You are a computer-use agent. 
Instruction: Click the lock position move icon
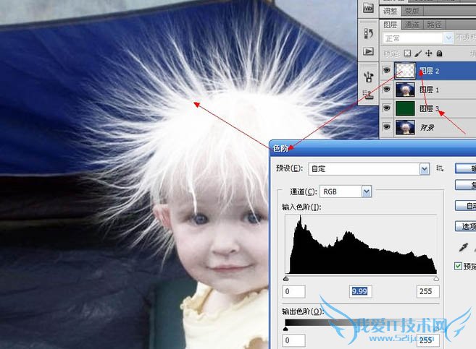coord(429,53)
